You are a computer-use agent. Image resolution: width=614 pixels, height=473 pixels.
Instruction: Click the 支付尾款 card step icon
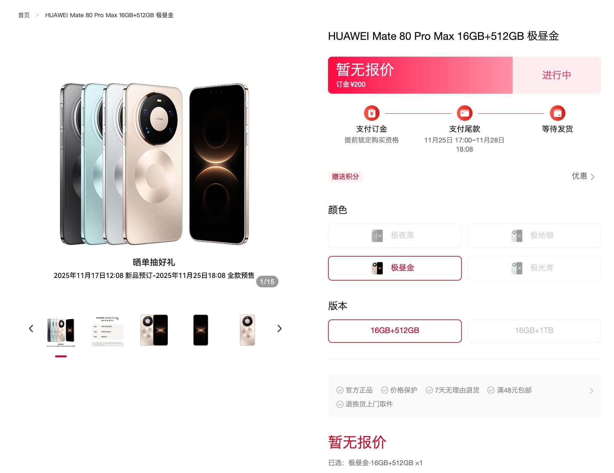click(464, 113)
